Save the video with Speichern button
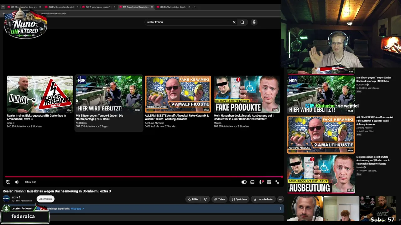This screenshot has height=225, width=401. [239, 199]
